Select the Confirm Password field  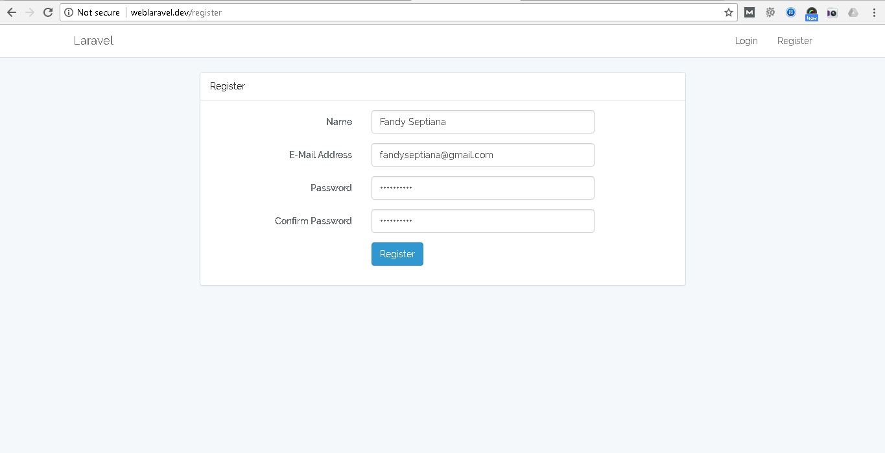point(482,220)
